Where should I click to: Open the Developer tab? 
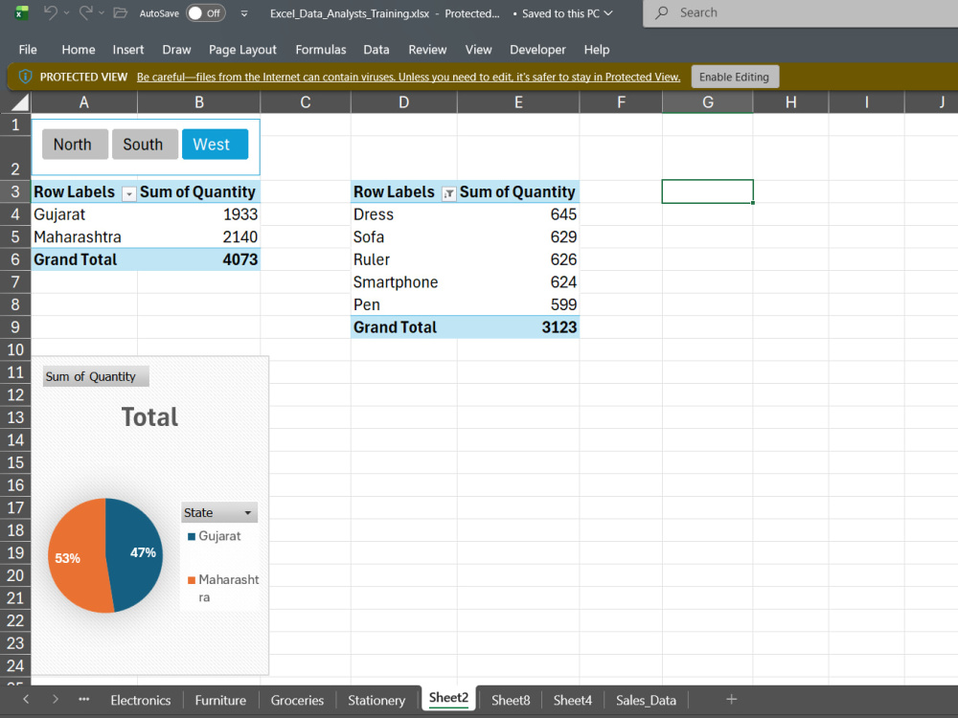537,50
